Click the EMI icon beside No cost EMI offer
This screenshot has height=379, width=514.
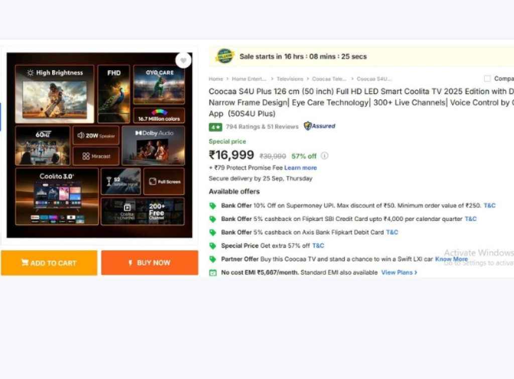click(213, 272)
